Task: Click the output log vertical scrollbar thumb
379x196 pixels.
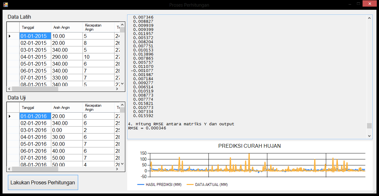Action: [369, 126]
